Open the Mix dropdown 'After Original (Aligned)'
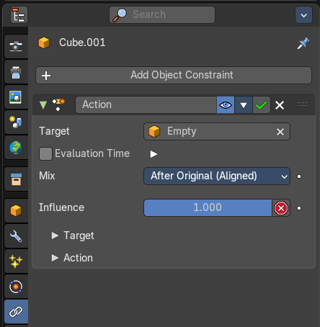Viewport: 320px width, 327px height. [x=217, y=176]
